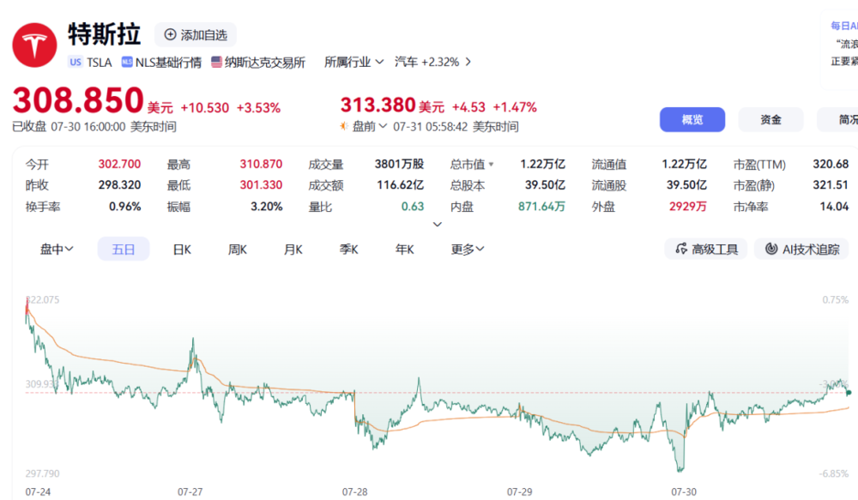858x500 pixels.
Task: Click the red Tesla logo icon
Action: click(x=34, y=45)
